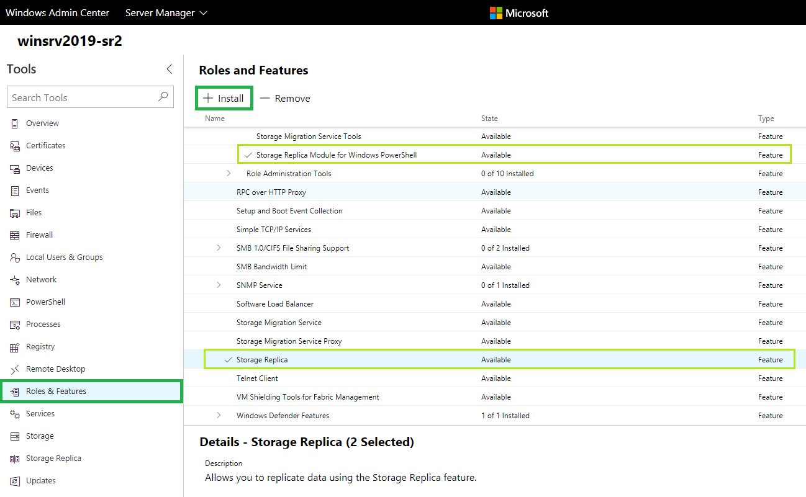Open the Certificates tool
This screenshot has width=806, height=497.
point(91,146)
